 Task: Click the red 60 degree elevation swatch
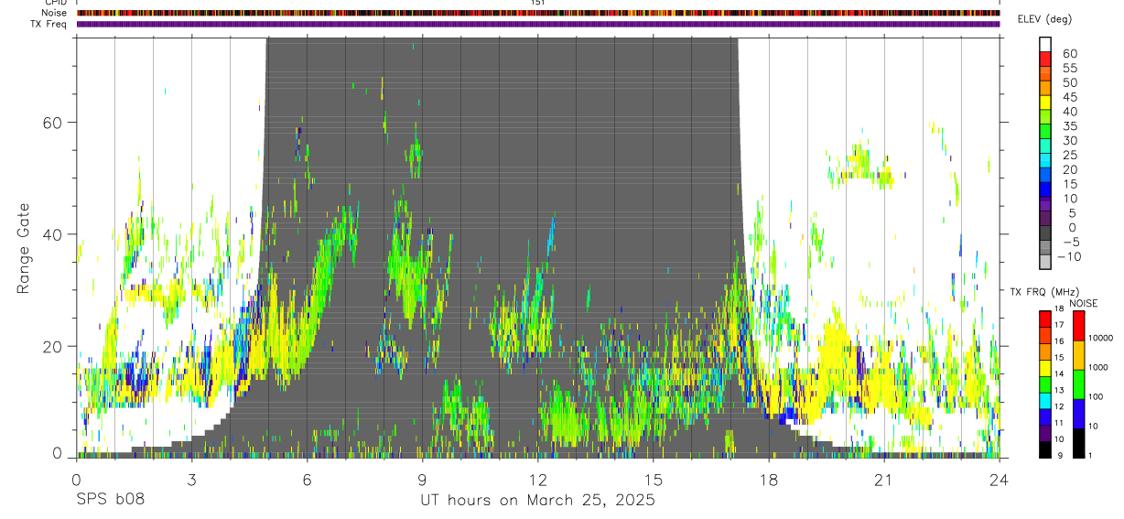click(x=1045, y=58)
